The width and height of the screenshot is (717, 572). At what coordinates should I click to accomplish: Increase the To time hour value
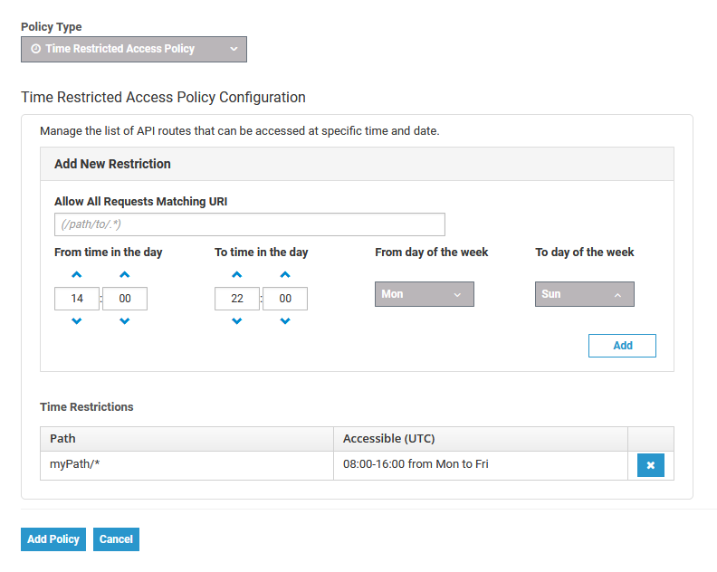tap(237, 274)
